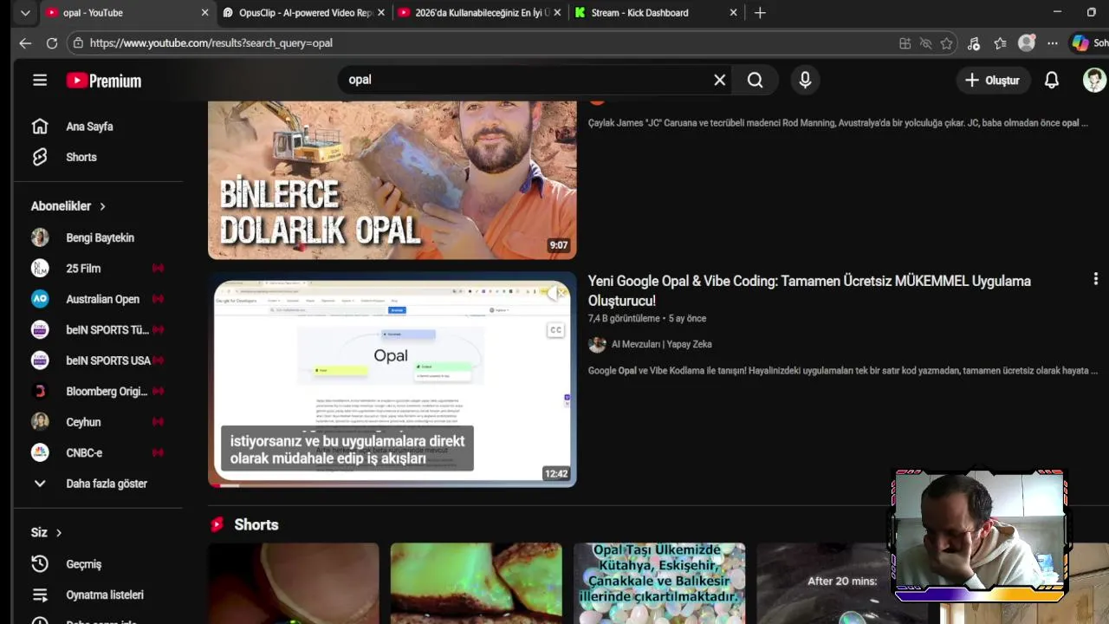Click the Google Opal ve Vibe Kodlama description
This screenshot has width=1109, height=624.
pyautogui.click(x=843, y=370)
